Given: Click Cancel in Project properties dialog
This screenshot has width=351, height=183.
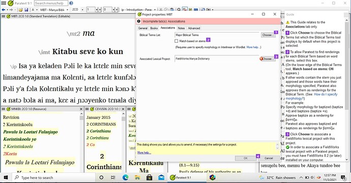Looking at the screenshot, I should 269,158.
